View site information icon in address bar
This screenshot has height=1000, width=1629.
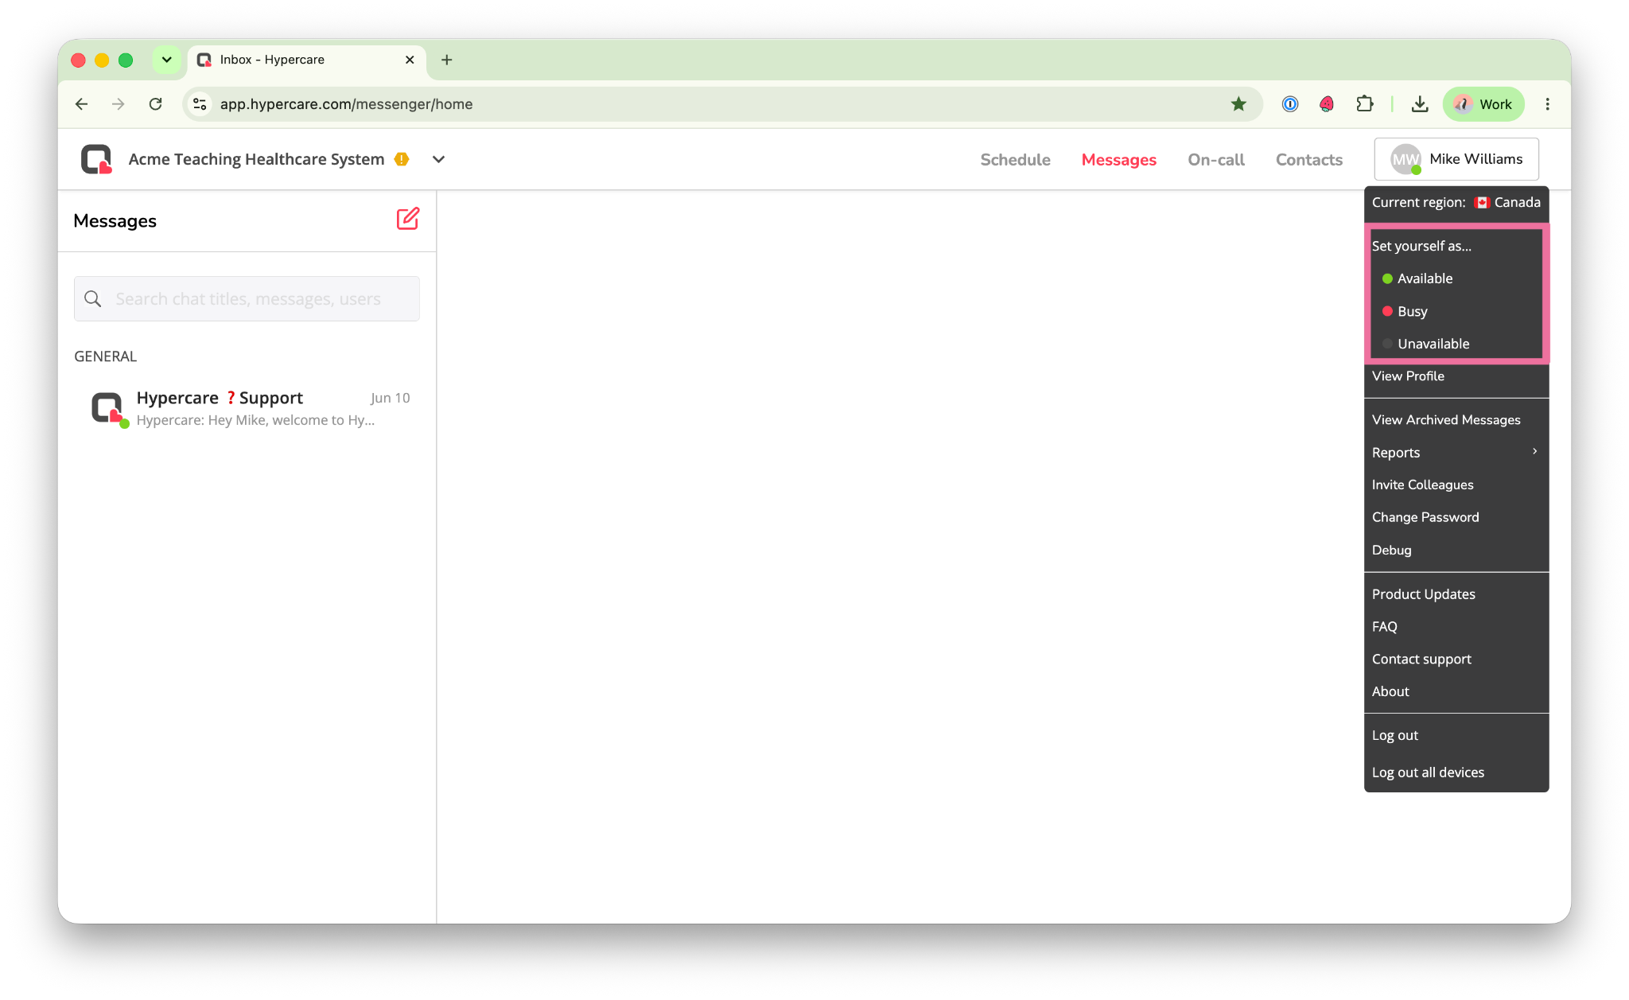[x=200, y=104]
